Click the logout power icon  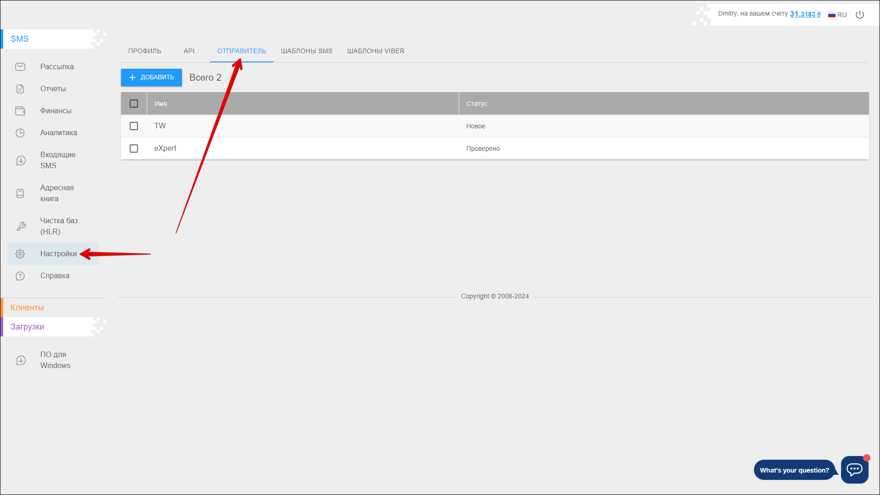pos(860,15)
